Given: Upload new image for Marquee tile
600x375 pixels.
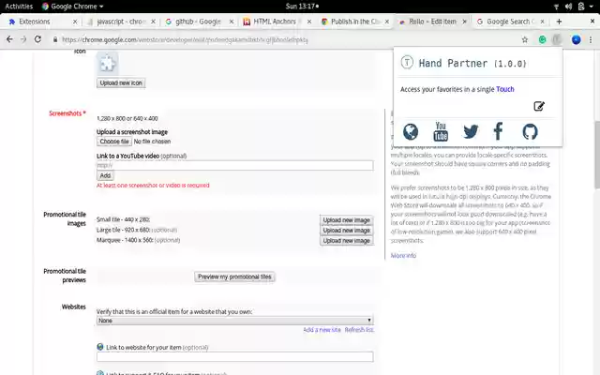Looking at the screenshot, I should [x=346, y=241].
